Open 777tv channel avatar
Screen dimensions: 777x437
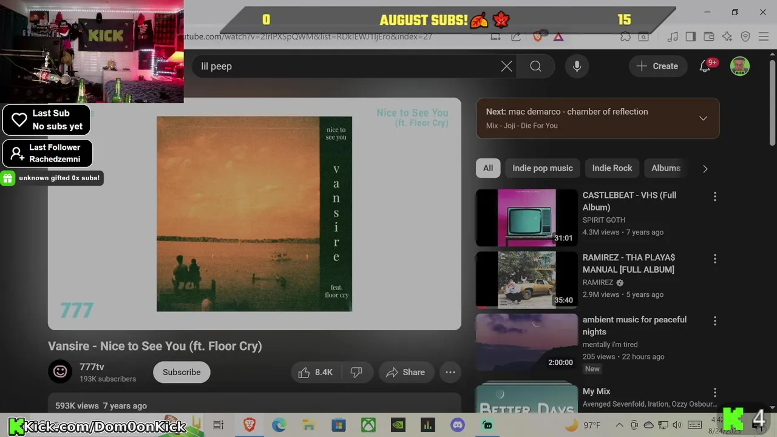click(60, 371)
